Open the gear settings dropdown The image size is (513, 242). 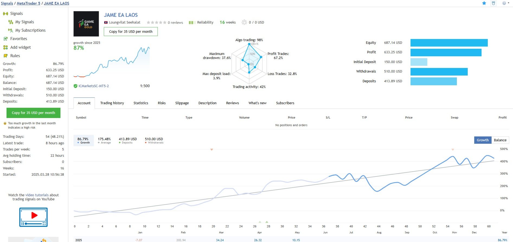coord(505,3)
